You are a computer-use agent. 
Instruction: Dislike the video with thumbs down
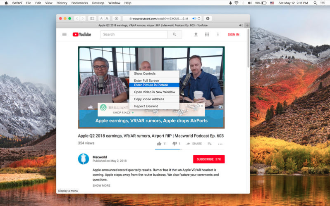point(175,144)
